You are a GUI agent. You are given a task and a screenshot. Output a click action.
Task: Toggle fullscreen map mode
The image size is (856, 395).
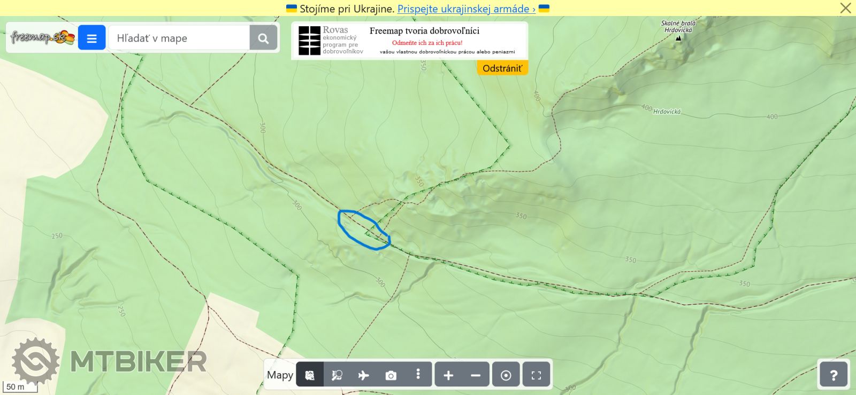536,375
